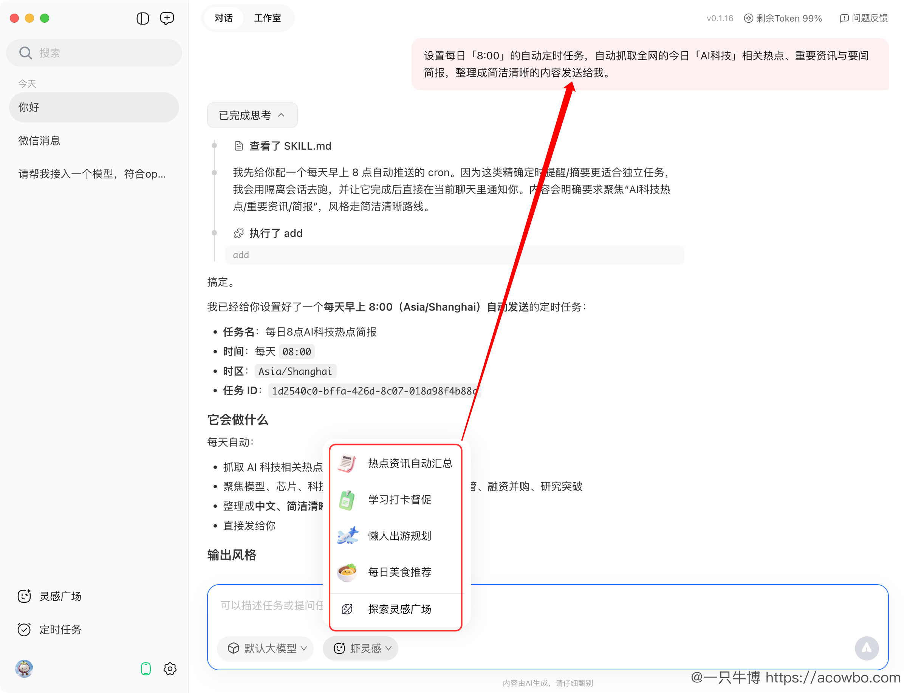Open the 默认大模型 model selector
907x693 pixels.
265,648
